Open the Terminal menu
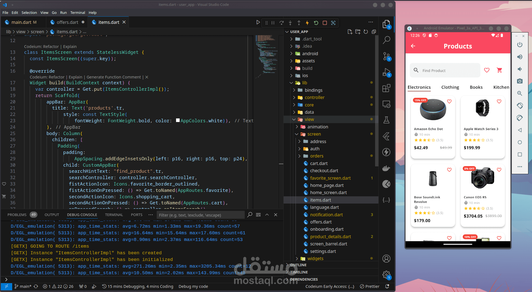Screen dimensions: 532x292 click(x=78, y=12)
